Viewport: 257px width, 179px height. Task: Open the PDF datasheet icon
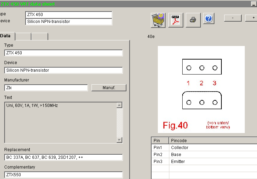click(176, 20)
